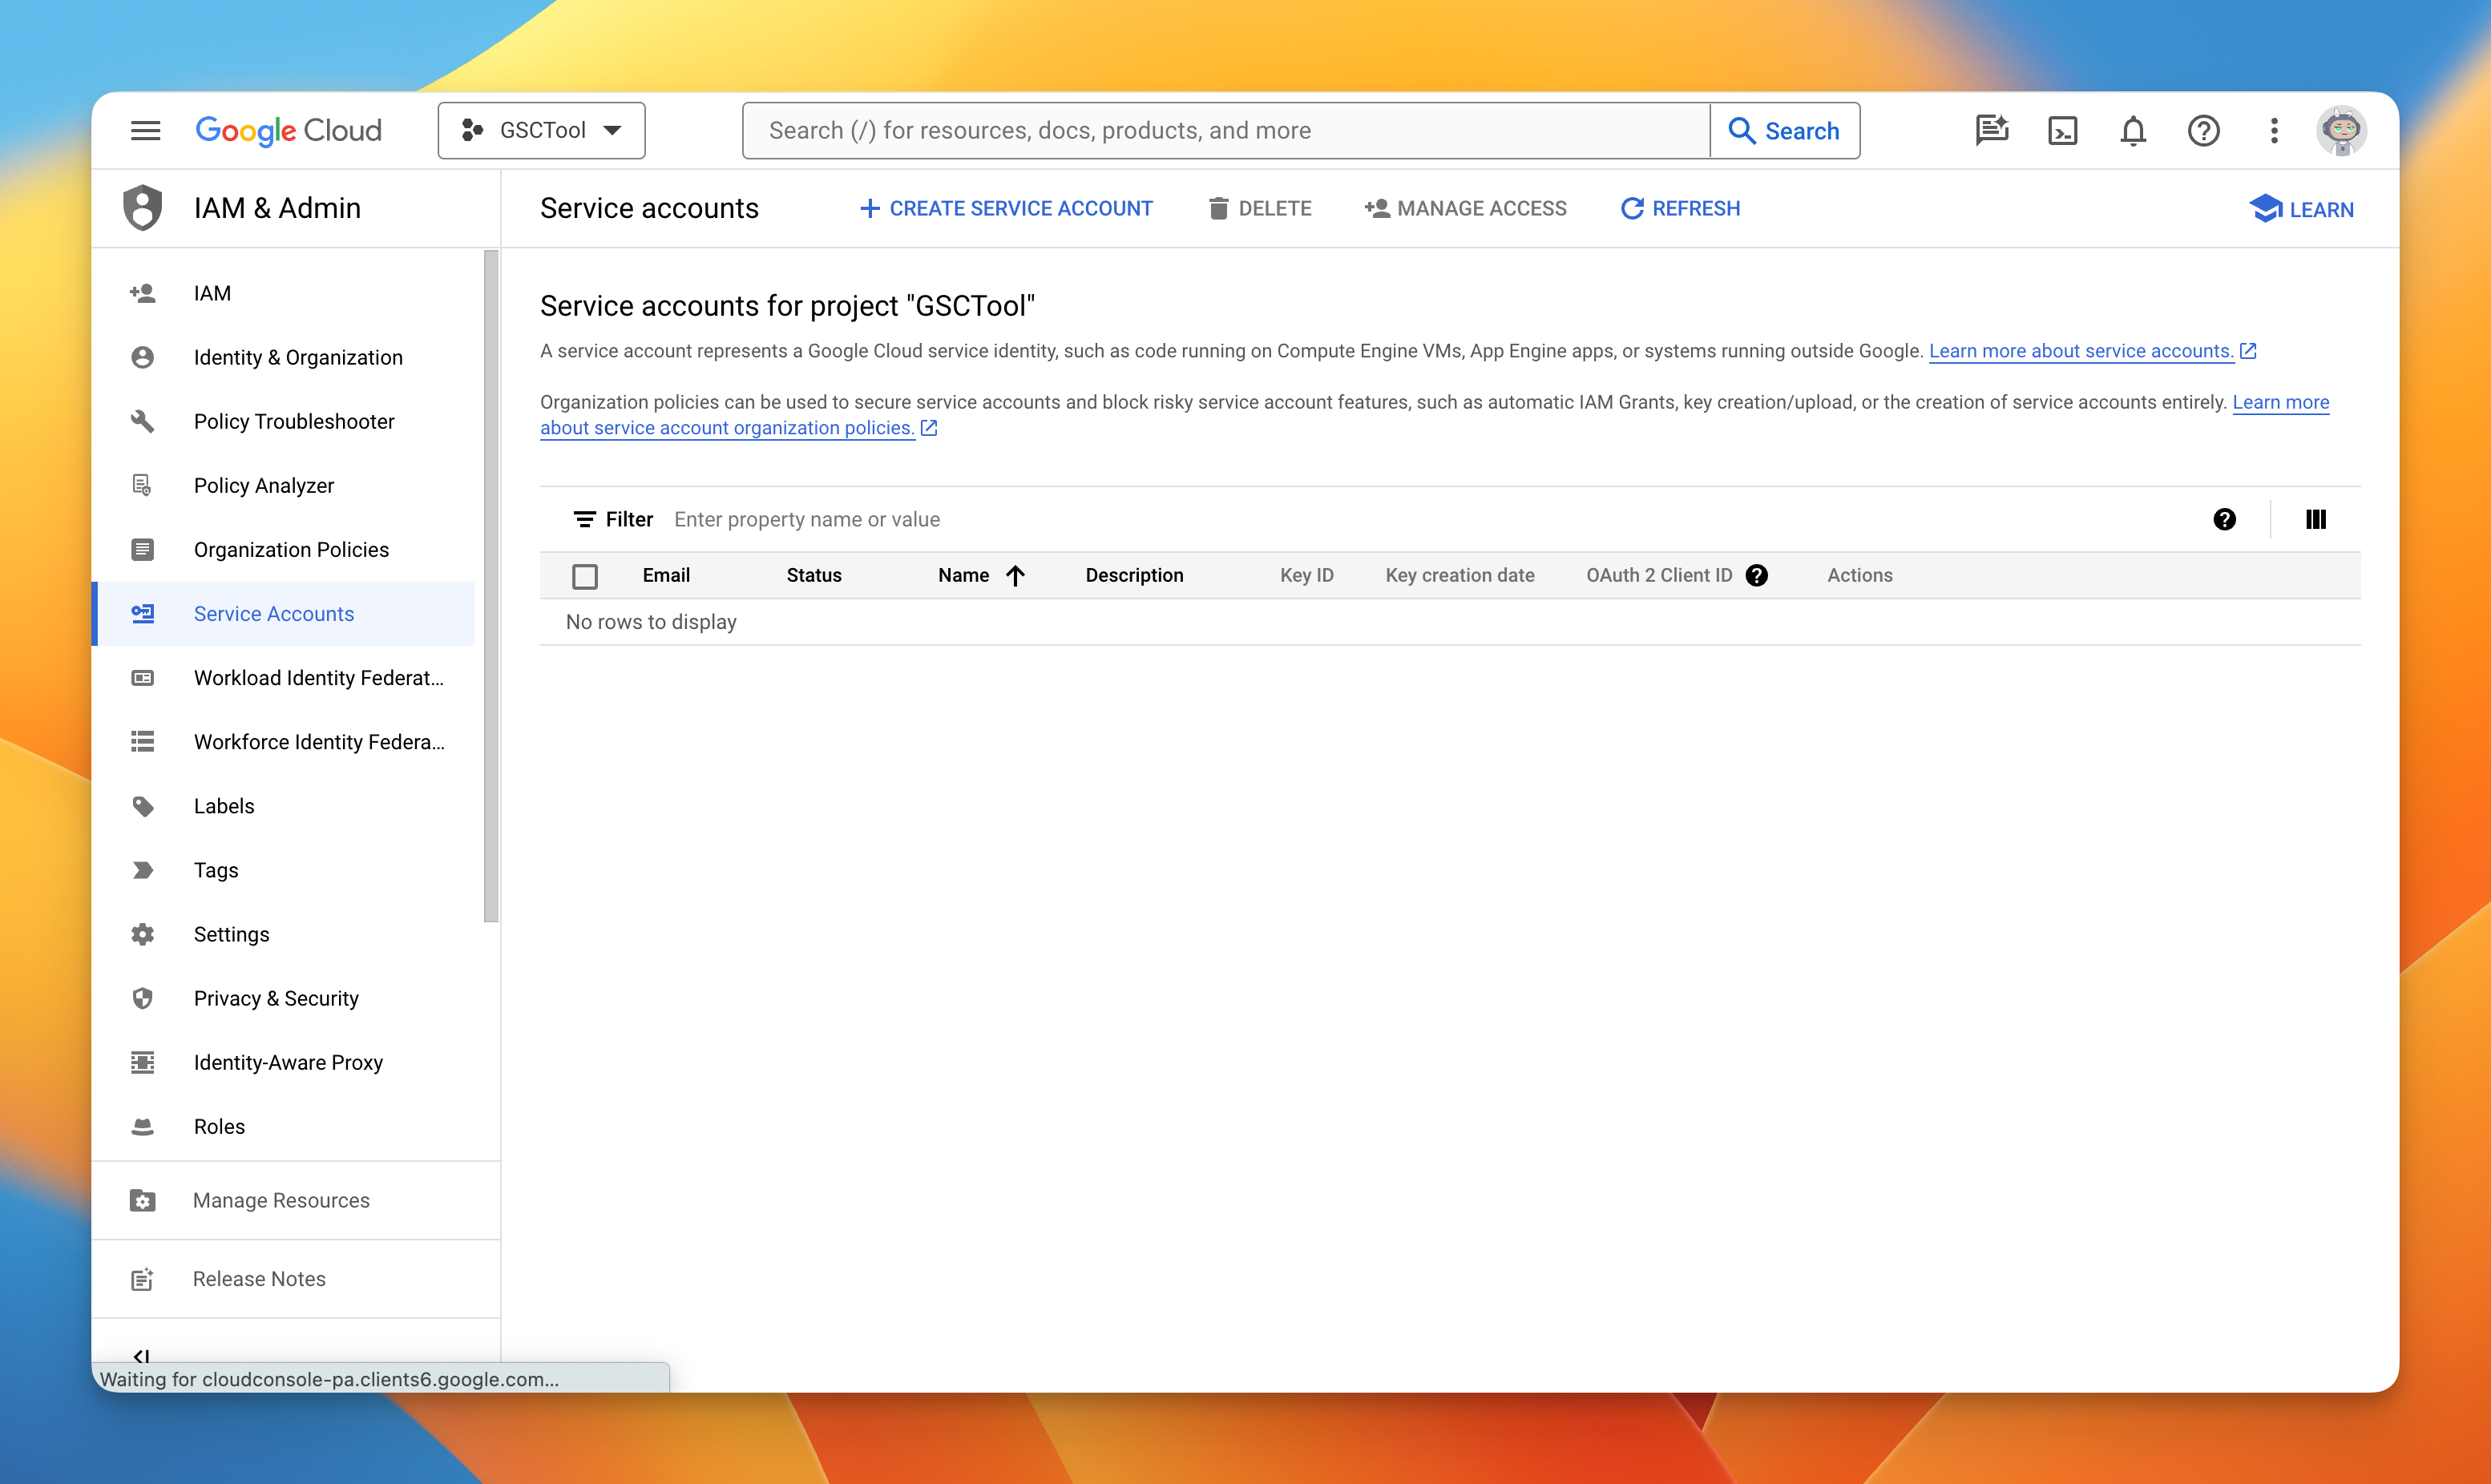Click the column display options icon
Viewport: 2491px width, 1484px height.
point(2316,519)
